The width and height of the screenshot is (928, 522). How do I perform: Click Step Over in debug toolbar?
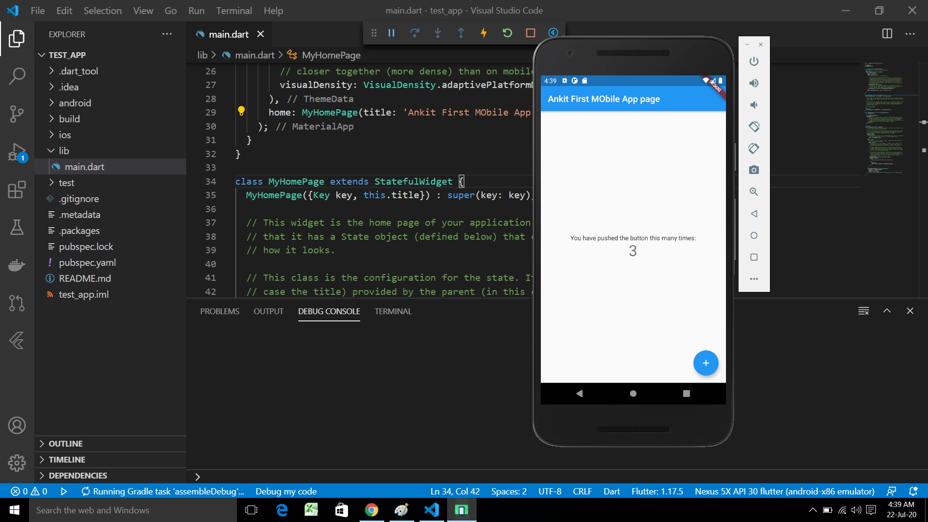(x=415, y=33)
